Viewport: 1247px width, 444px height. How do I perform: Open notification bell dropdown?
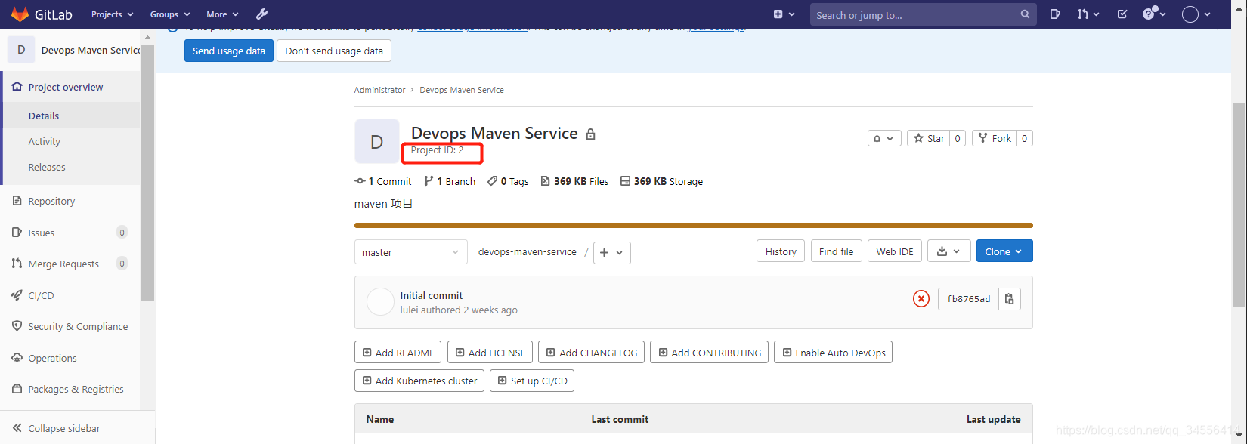[884, 138]
